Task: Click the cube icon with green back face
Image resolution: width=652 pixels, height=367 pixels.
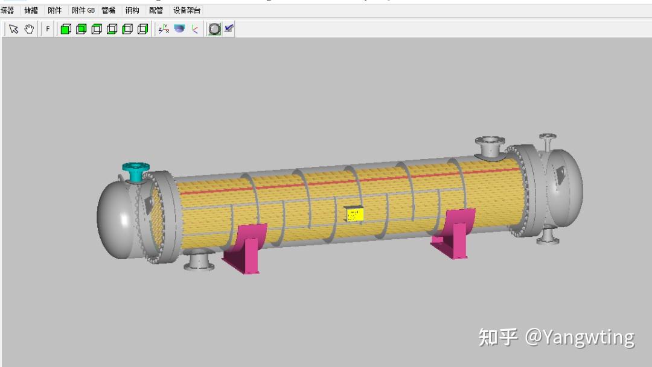Action: point(80,28)
